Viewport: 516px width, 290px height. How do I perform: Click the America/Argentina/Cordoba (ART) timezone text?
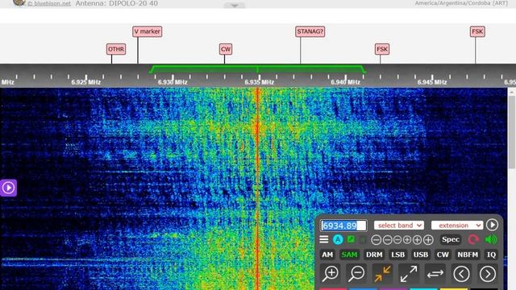coord(461,3)
